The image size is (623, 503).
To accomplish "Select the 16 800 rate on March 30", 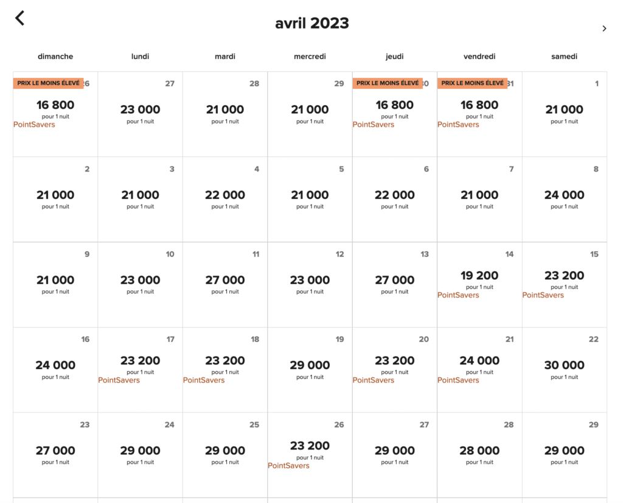I will tap(394, 105).
